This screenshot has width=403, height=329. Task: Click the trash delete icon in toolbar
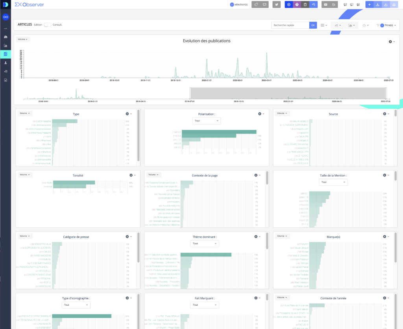[305, 5]
